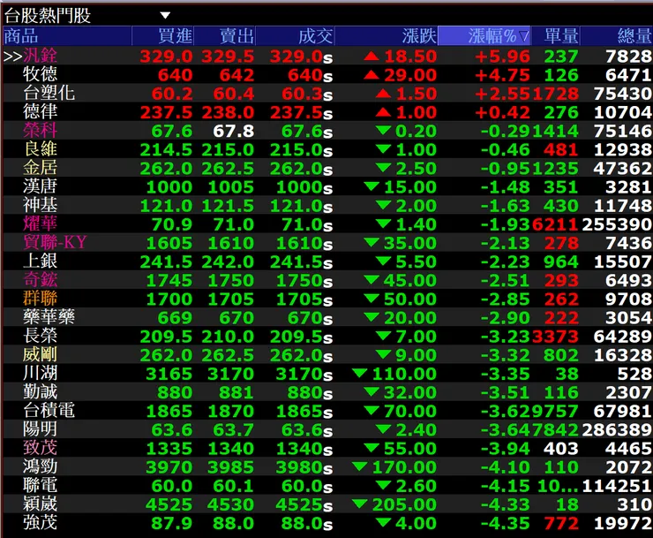Click 勤誠 ask price 881
The image size is (653, 538).
coord(236,393)
